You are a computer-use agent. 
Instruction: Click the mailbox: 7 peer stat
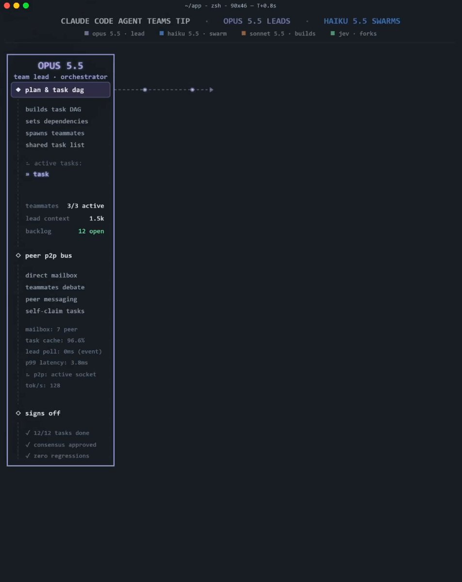tap(51, 329)
